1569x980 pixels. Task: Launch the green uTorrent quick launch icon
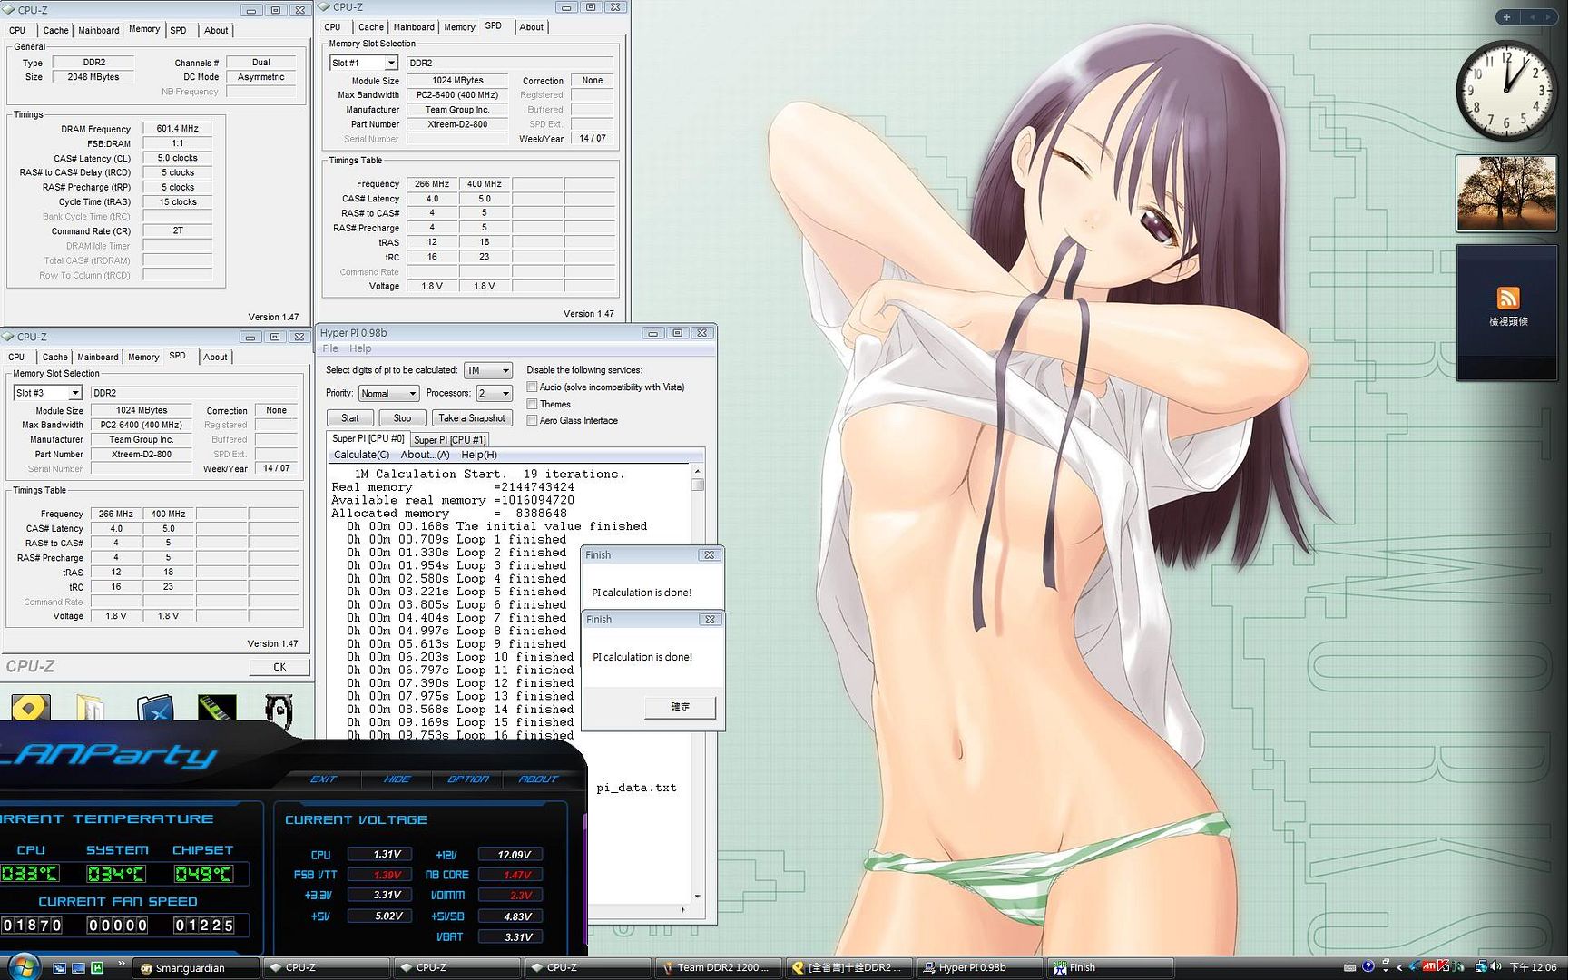point(97,968)
